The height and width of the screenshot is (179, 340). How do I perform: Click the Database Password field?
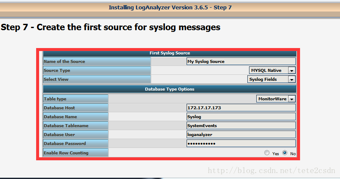click(x=241, y=143)
